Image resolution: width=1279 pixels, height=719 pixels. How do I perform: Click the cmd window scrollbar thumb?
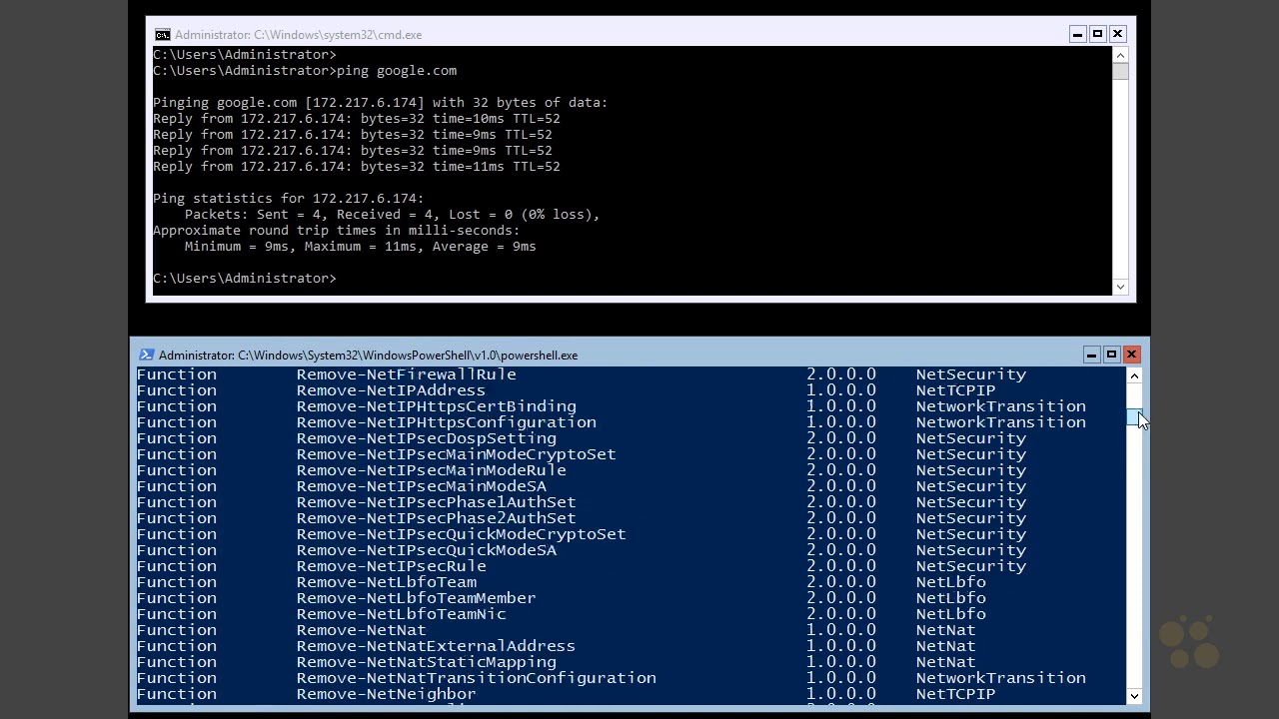click(1120, 72)
